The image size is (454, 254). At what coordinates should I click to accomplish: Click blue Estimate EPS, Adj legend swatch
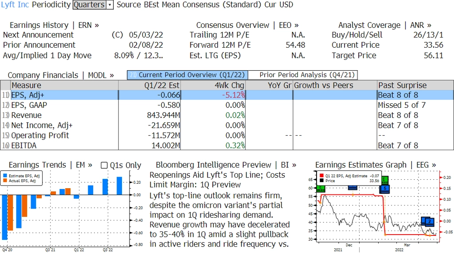(5, 176)
